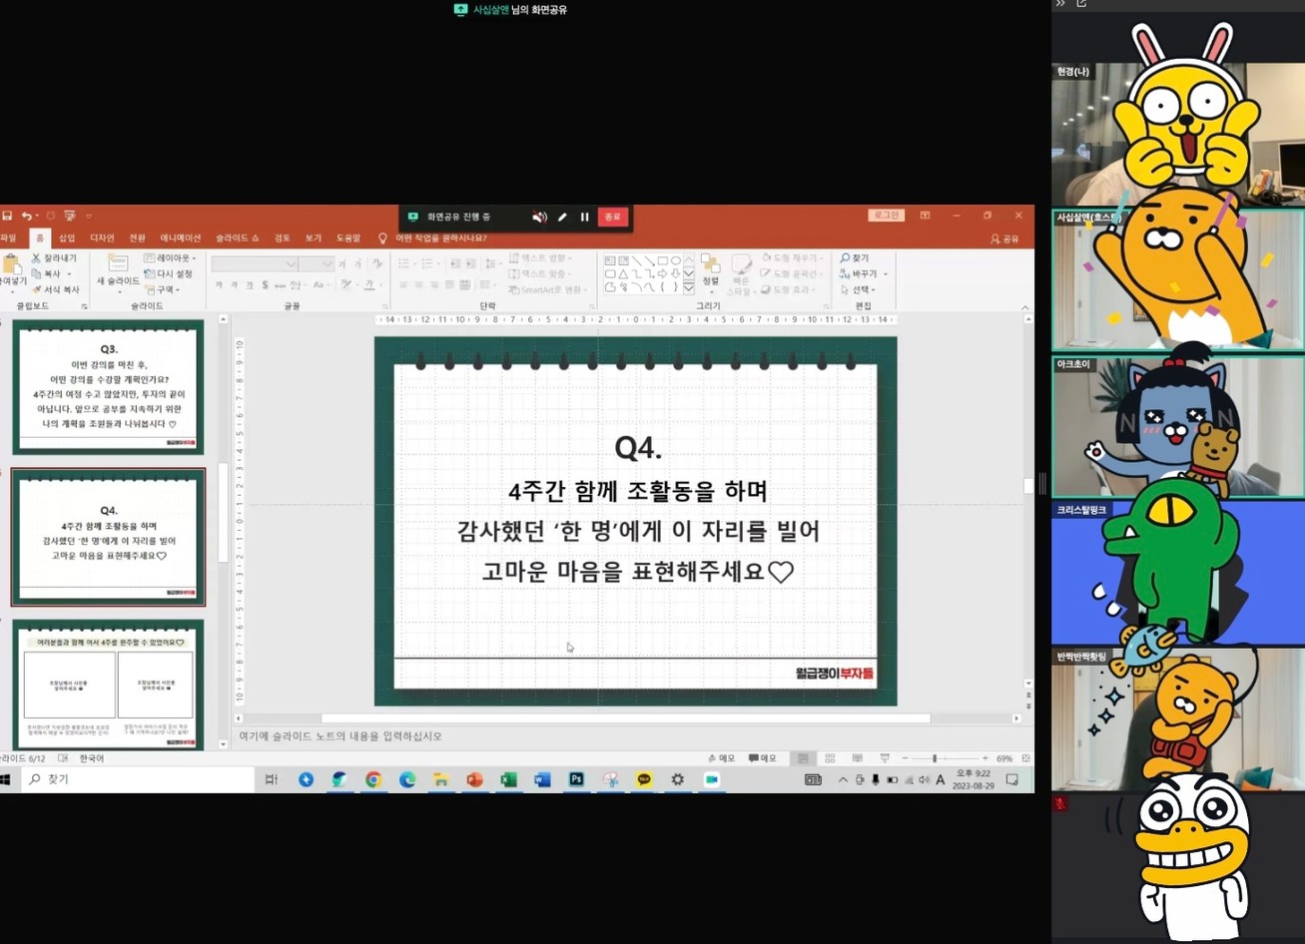Reset the slide with 다시 설정
Screen dimensions: 1305x944
(169, 273)
